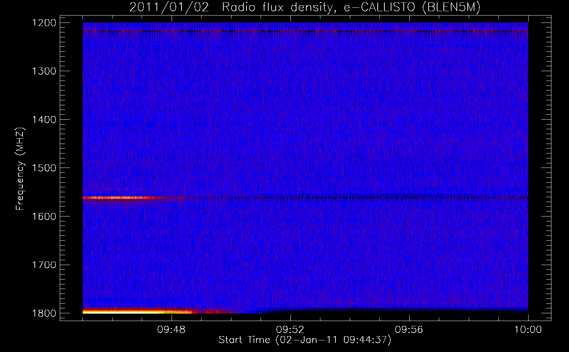This screenshot has height=352, width=569.
Task: Click the 'Start Time (02-Jan-11 09:44:37)' label
Action: point(305,340)
